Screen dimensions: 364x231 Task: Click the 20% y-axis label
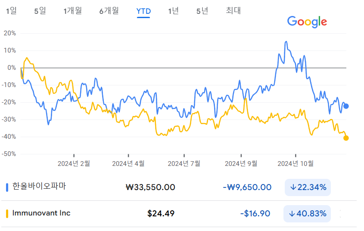pos(10,33)
